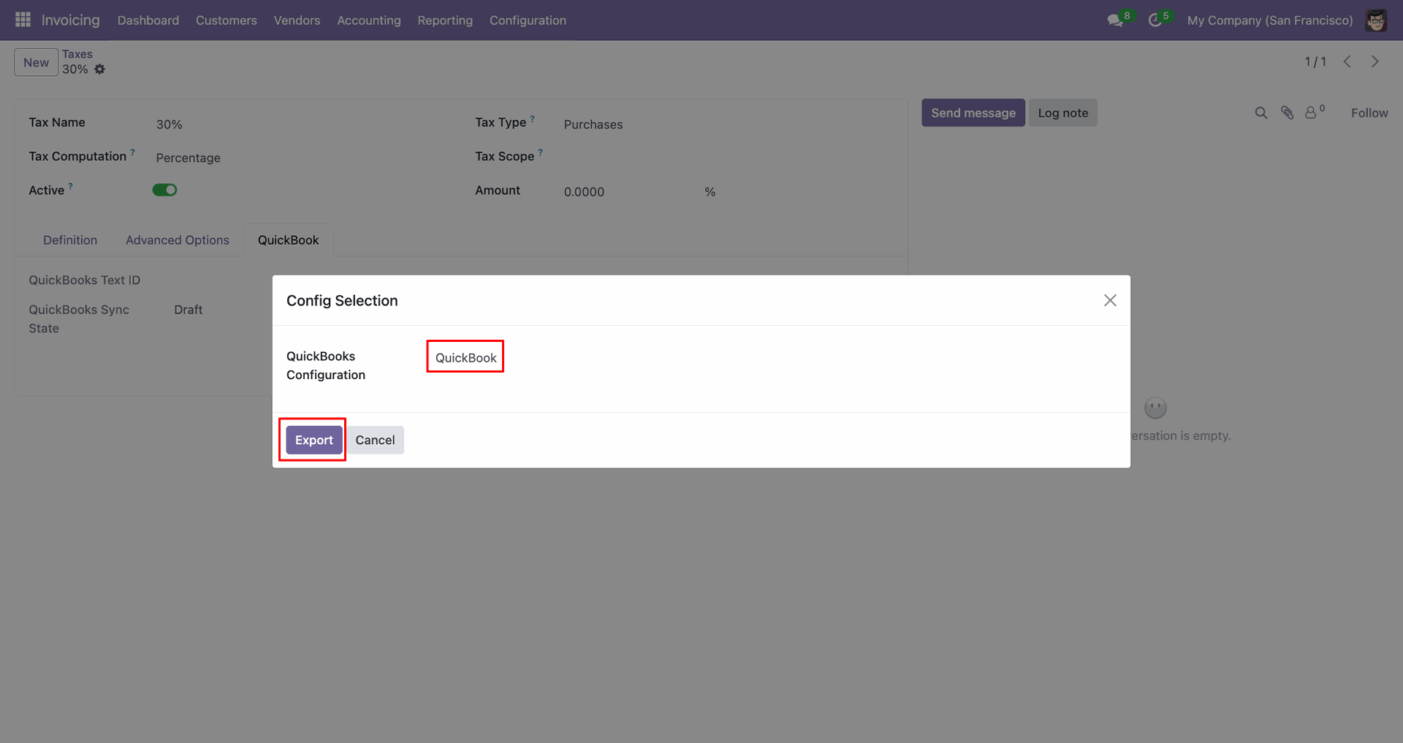Image resolution: width=1403 pixels, height=743 pixels.
Task: Open the Accounting menu
Action: [369, 20]
